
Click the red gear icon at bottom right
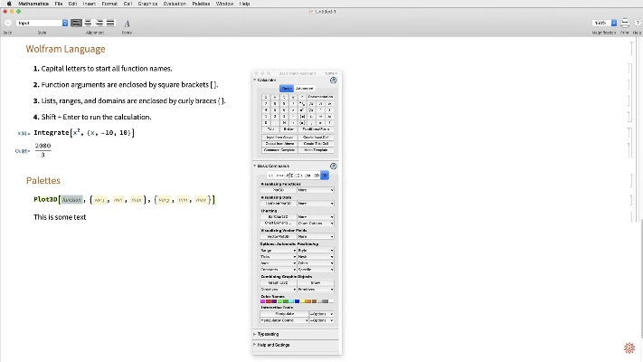[x=629, y=348]
